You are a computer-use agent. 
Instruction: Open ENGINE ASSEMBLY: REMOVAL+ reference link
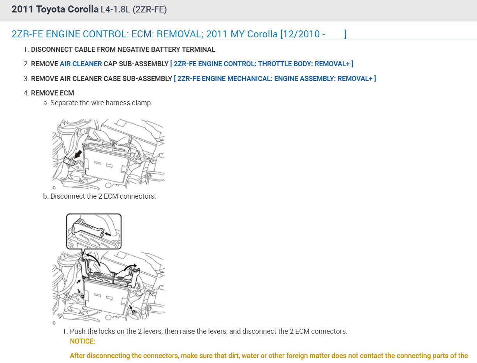pos(275,79)
